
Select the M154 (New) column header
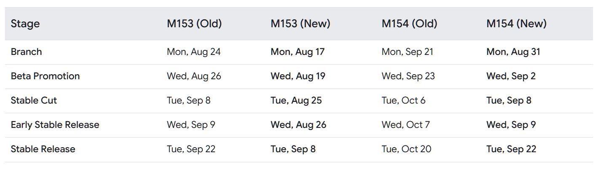(x=516, y=24)
